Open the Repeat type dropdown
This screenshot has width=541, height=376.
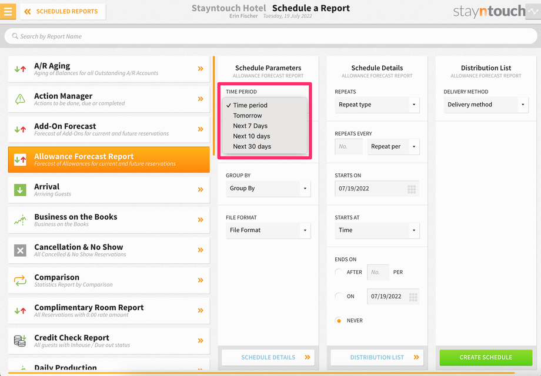click(377, 105)
